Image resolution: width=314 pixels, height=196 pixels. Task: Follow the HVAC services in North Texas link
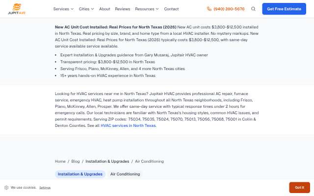point(128,125)
